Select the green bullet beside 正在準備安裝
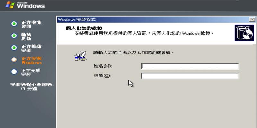 14,48
